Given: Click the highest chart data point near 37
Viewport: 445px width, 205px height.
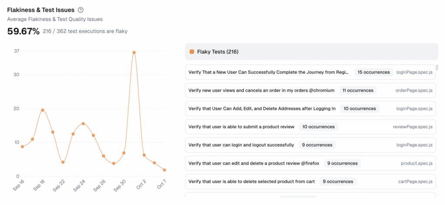Looking at the screenshot, I should [134, 53].
